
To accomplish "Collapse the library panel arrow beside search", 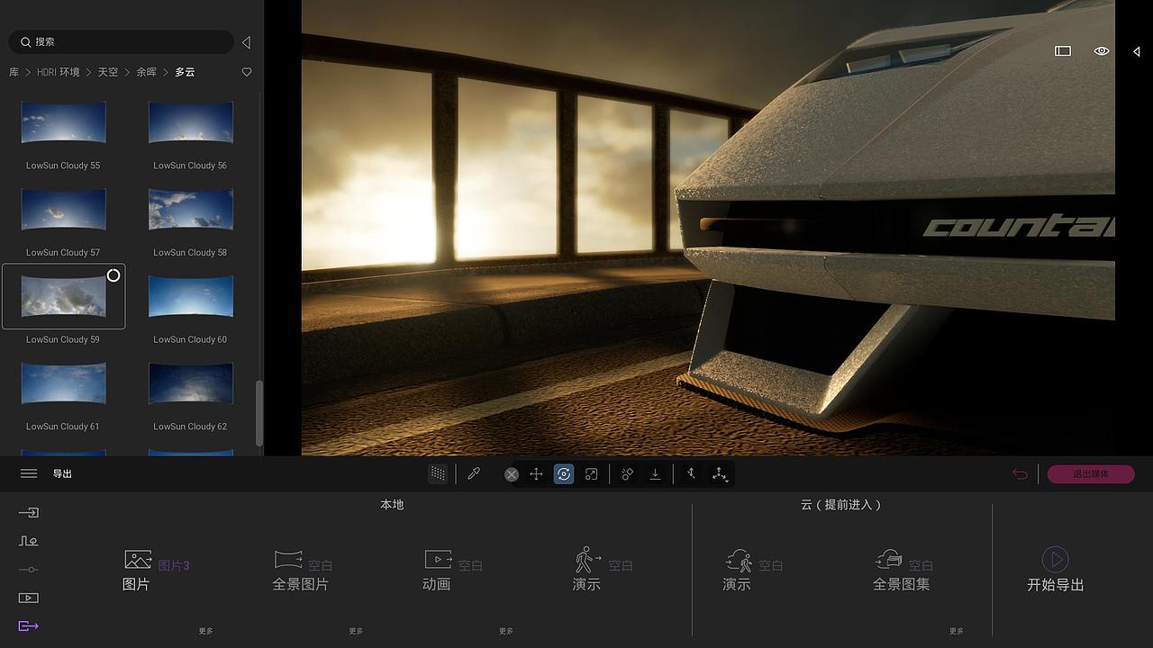I will 246,42.
